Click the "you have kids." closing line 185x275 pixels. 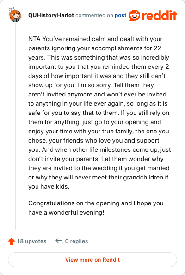coord(49,186)
